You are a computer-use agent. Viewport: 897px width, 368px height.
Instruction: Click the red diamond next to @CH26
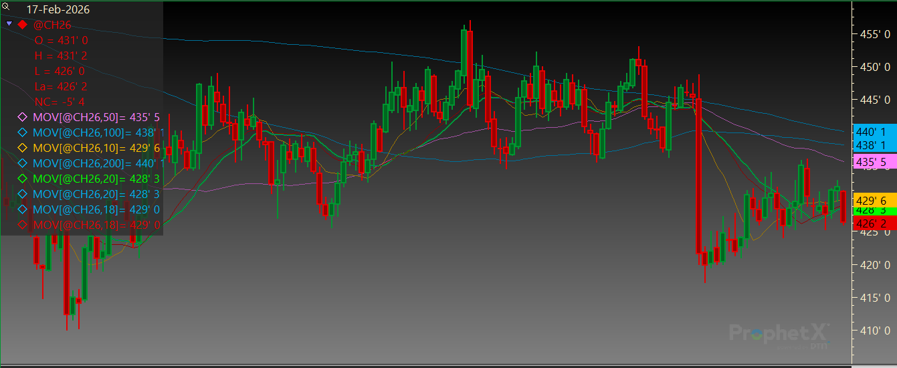click(x=22, y=25)
